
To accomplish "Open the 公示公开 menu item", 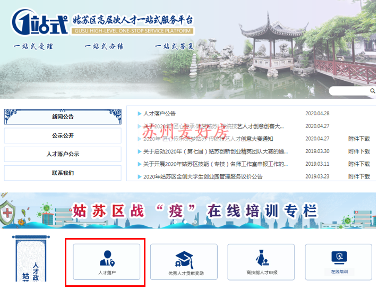I will click(63, 135).
